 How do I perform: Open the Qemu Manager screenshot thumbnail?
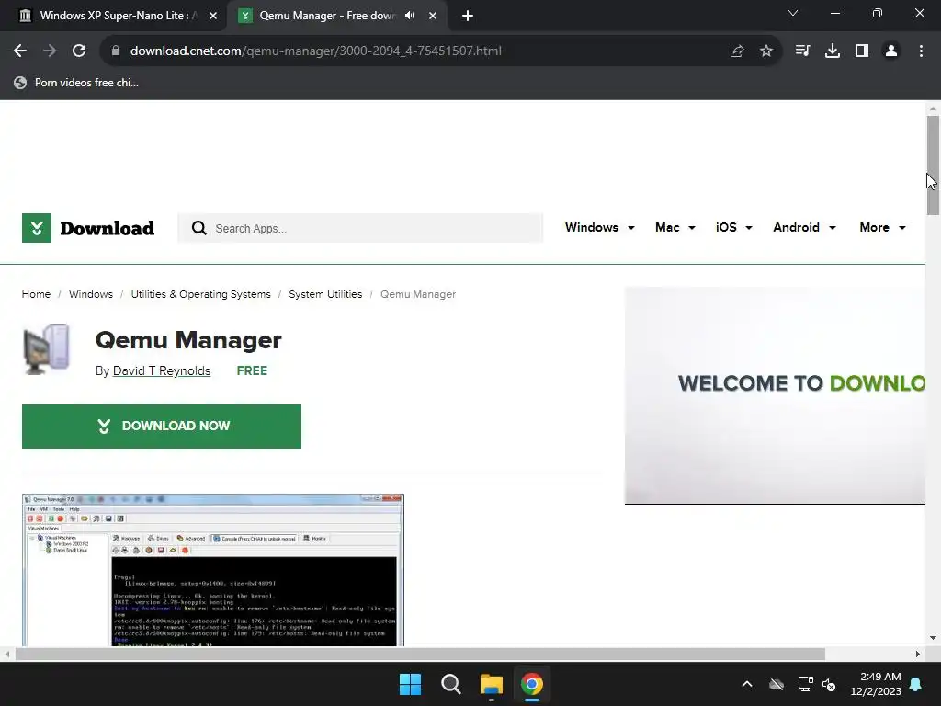pos(213,570)
